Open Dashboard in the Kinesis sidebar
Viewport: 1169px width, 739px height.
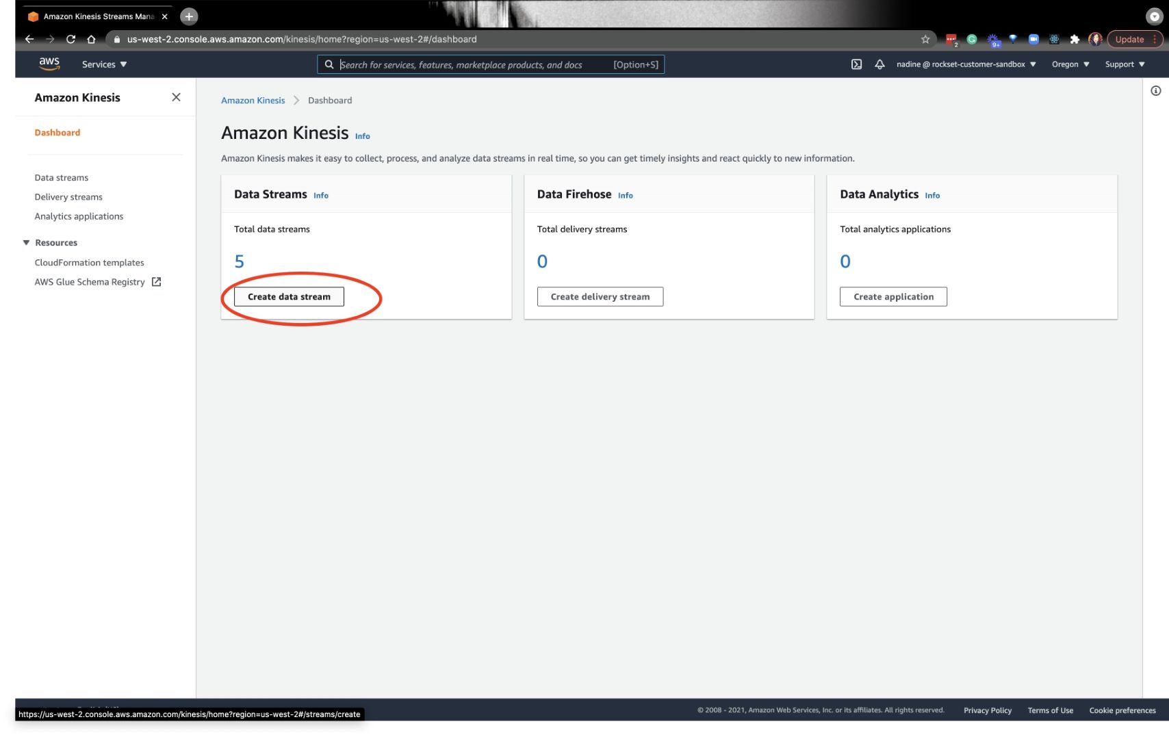click(x=57, y=133)
